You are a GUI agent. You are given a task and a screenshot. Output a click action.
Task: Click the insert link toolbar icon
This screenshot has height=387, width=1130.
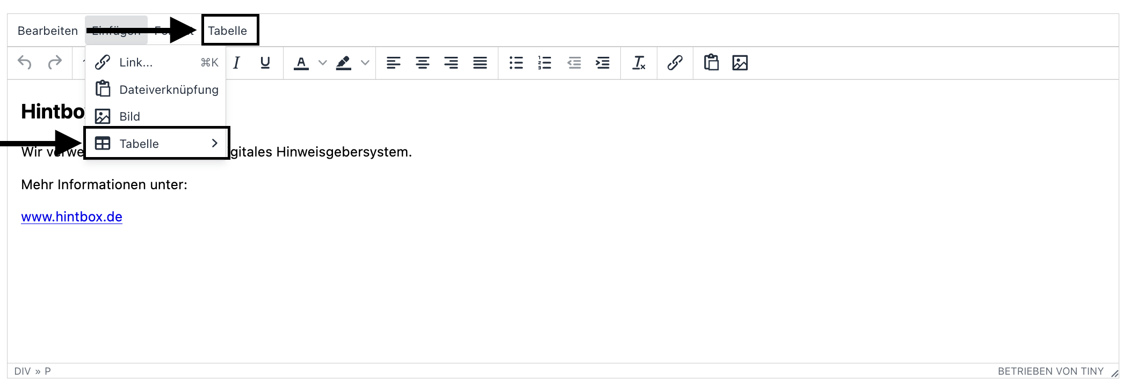pyautogui.click(x=675, y=63)
